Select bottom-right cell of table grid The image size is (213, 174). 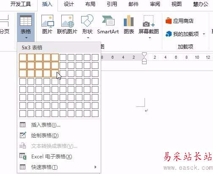95,114
